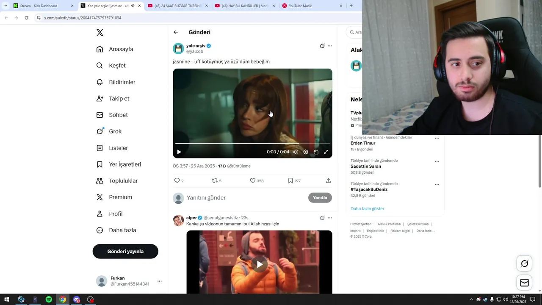Open Anasayfa in sidebar

point(115,49)
